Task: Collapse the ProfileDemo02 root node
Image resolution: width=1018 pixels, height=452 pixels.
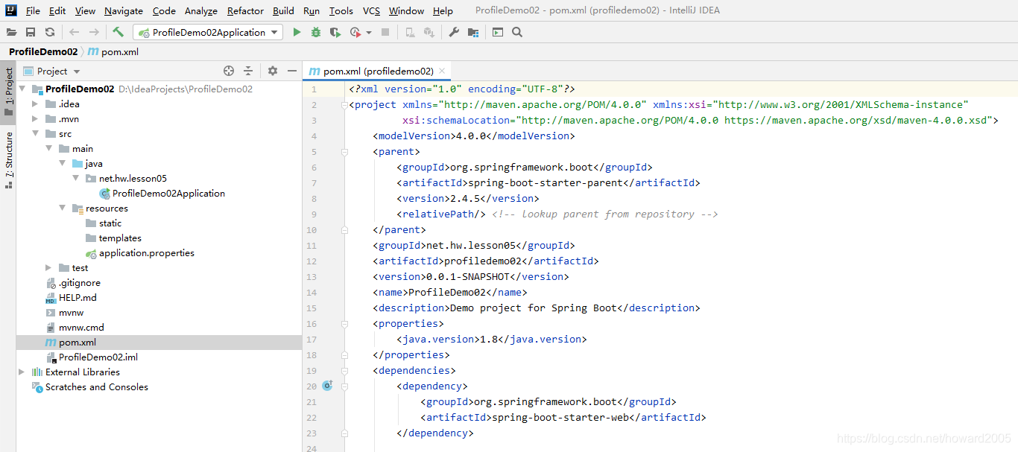Action: tap(23, 89)
